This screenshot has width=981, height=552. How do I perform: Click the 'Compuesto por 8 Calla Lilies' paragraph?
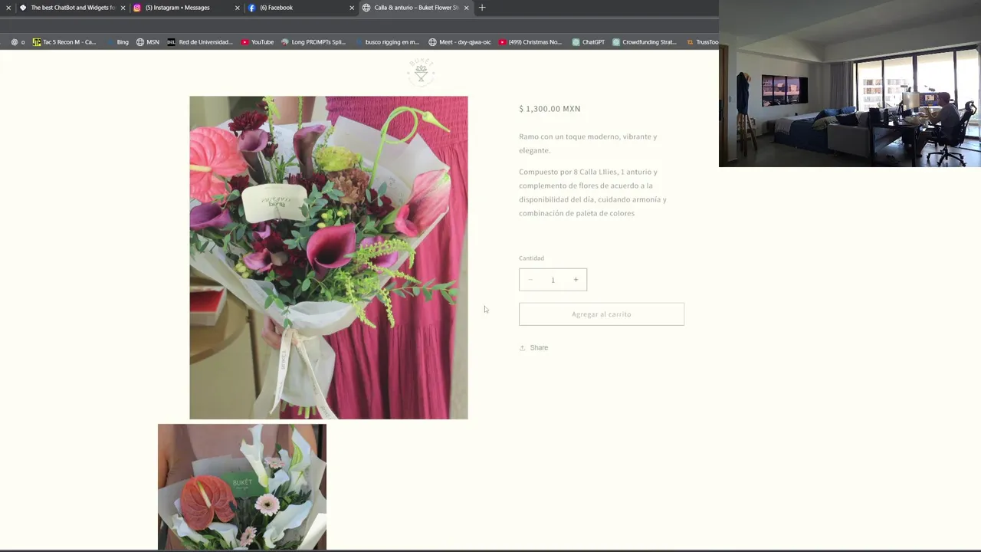(592, 192)
